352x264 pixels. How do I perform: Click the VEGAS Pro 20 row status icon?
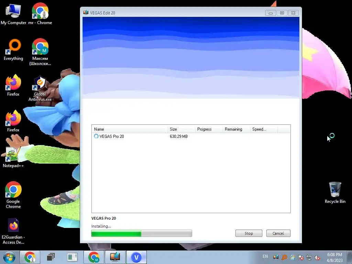tap(96, 136)
